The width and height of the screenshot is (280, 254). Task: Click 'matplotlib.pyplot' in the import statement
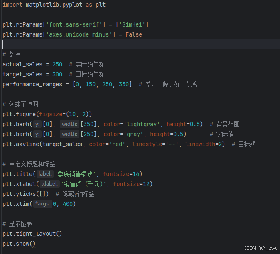[x=54, y=5]
